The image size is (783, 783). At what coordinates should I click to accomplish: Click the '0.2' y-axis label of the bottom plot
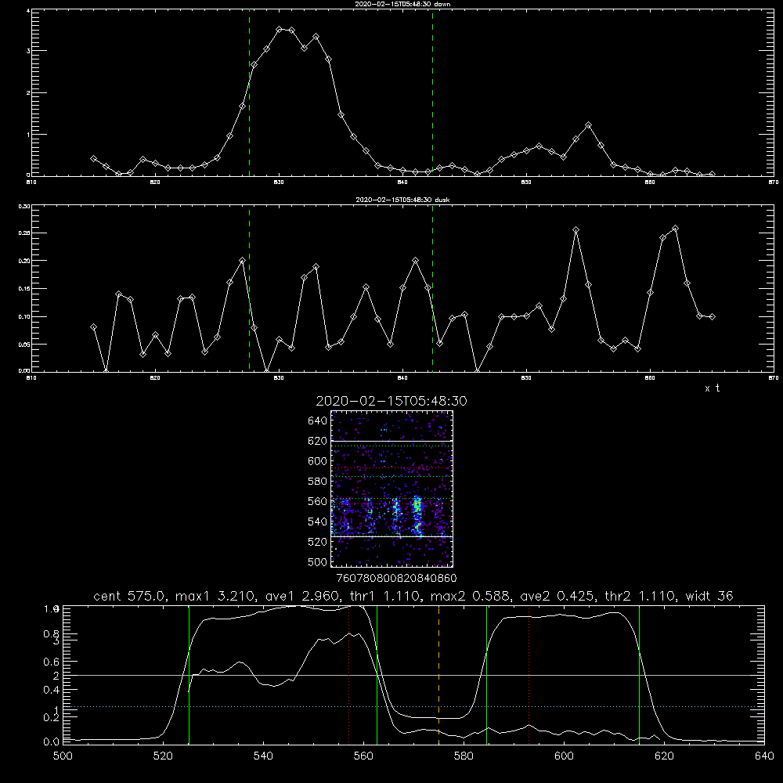tap(51, 717)
